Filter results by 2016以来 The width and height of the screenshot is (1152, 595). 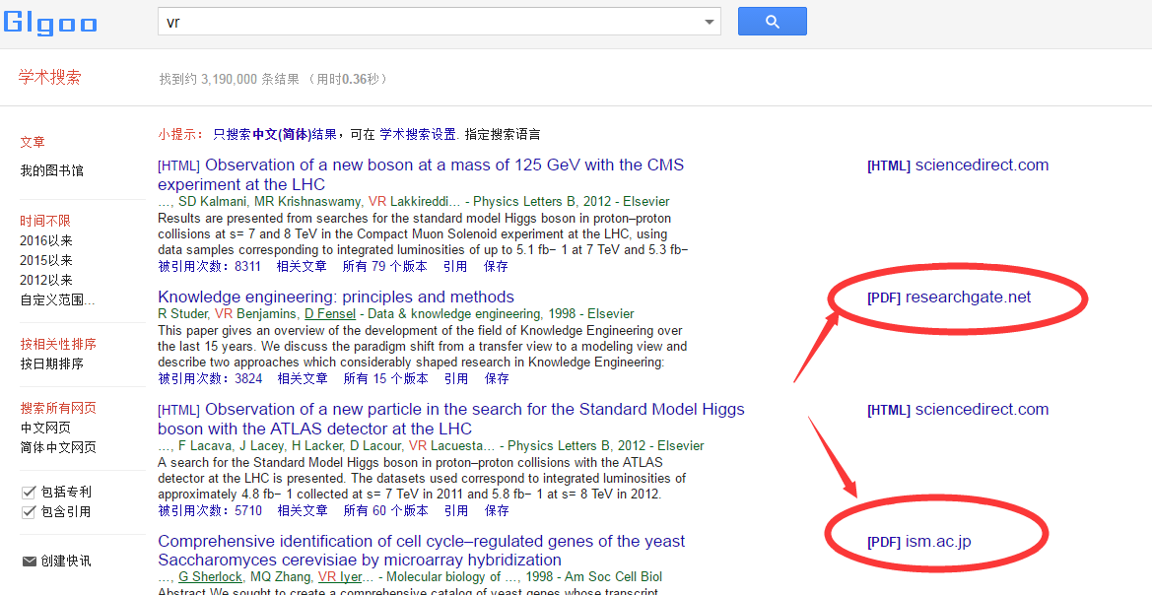point(46,240)
